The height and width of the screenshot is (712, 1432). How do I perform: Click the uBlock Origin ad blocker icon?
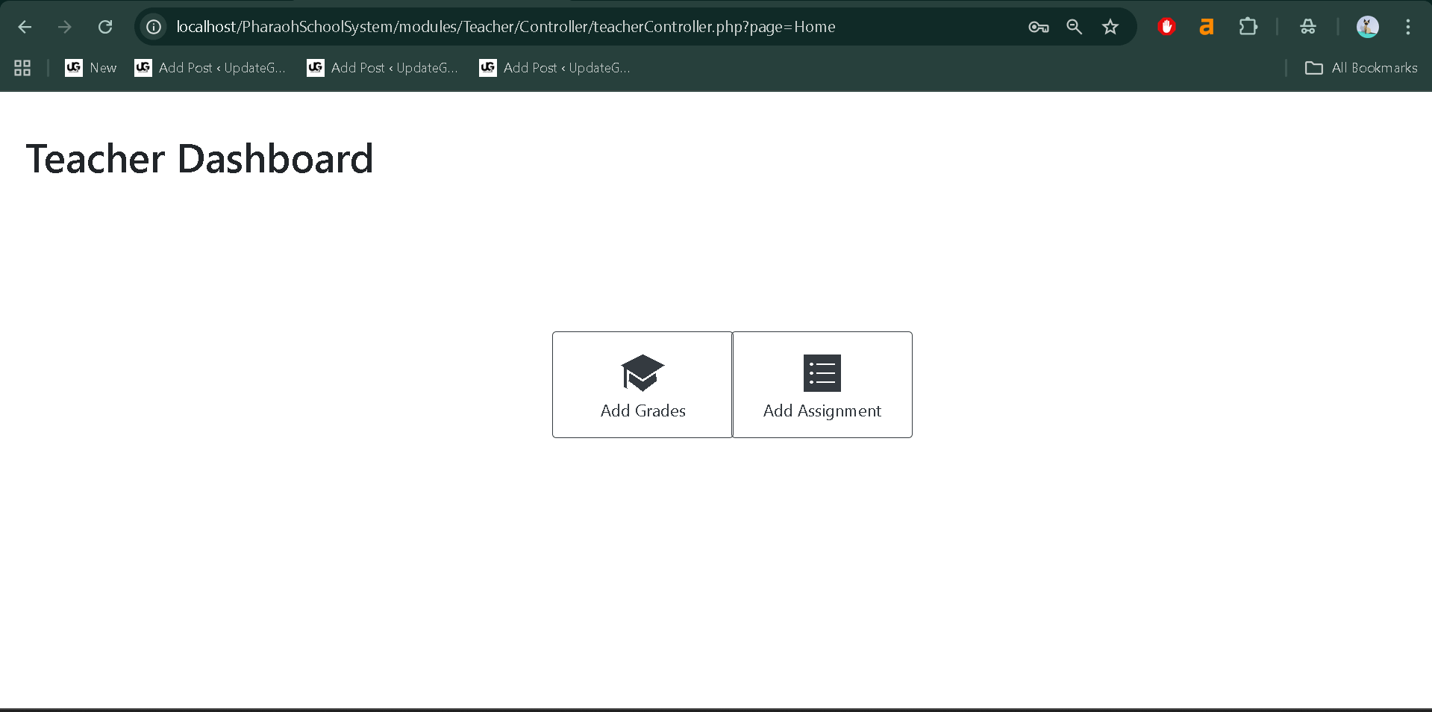1166,26
